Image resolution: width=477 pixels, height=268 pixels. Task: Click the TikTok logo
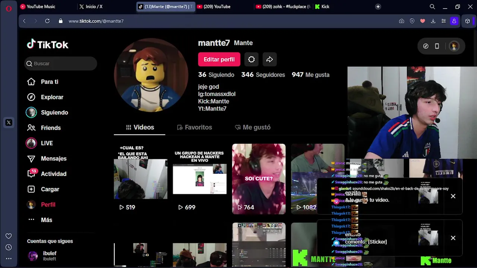click(48, 45)
